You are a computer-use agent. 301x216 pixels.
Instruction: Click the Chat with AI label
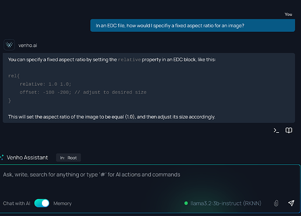16,203
